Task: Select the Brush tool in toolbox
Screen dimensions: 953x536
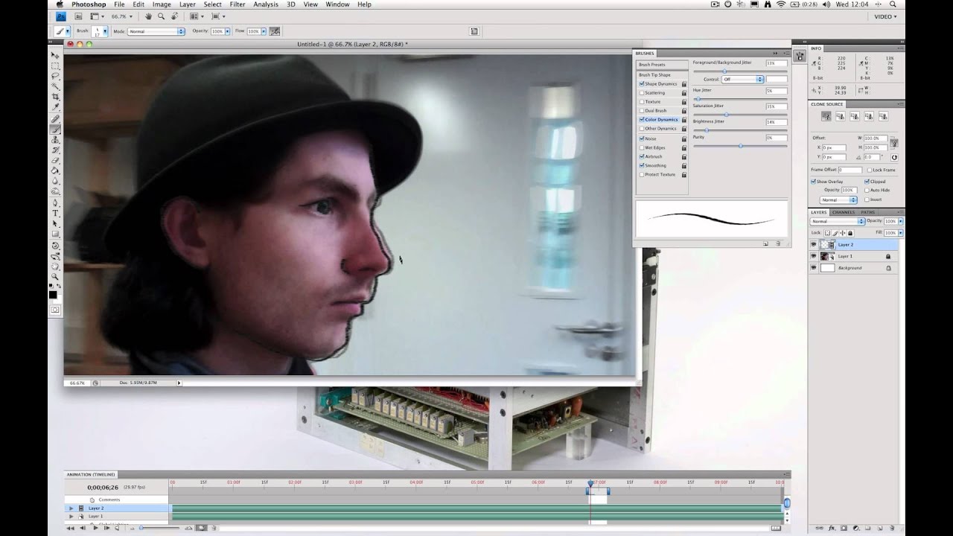Action: [55, 128]
